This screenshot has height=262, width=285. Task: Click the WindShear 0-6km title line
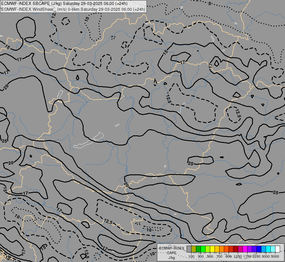[x=73, y=9]
